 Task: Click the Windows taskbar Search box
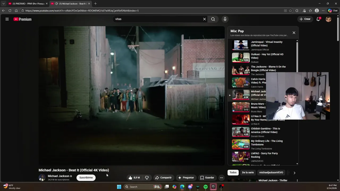[x=143, y=187]
